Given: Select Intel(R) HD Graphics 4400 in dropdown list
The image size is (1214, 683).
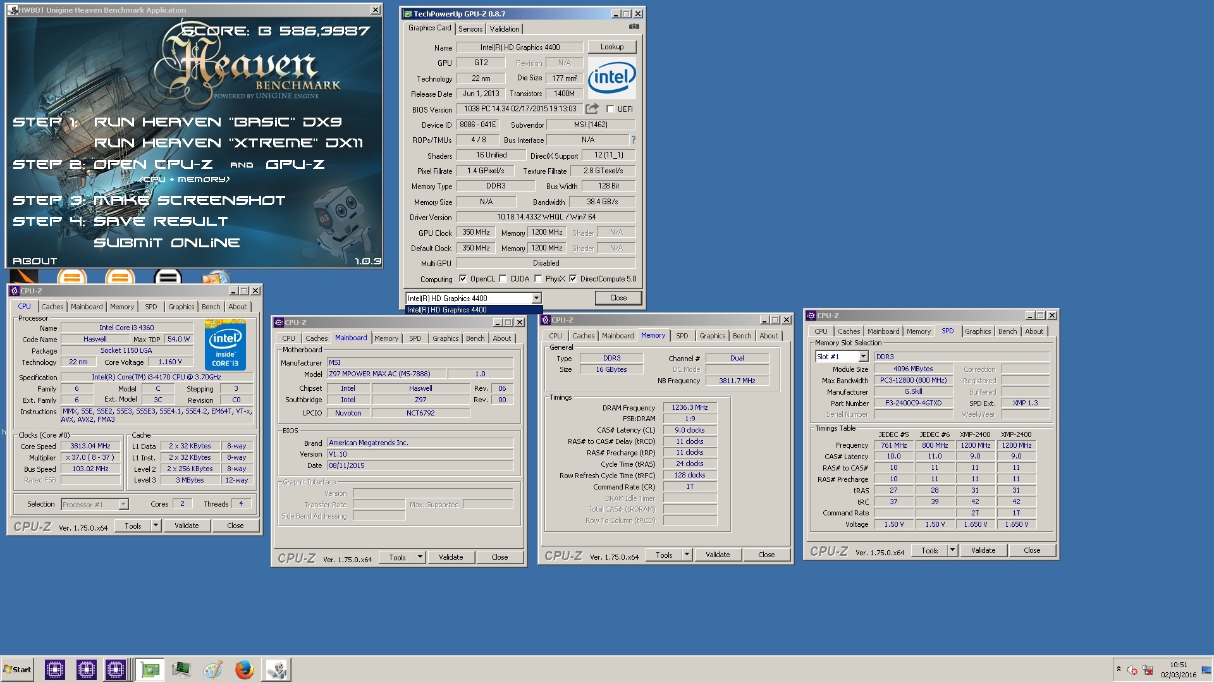Looking at the screenshot, I should (x=474, y=310).
